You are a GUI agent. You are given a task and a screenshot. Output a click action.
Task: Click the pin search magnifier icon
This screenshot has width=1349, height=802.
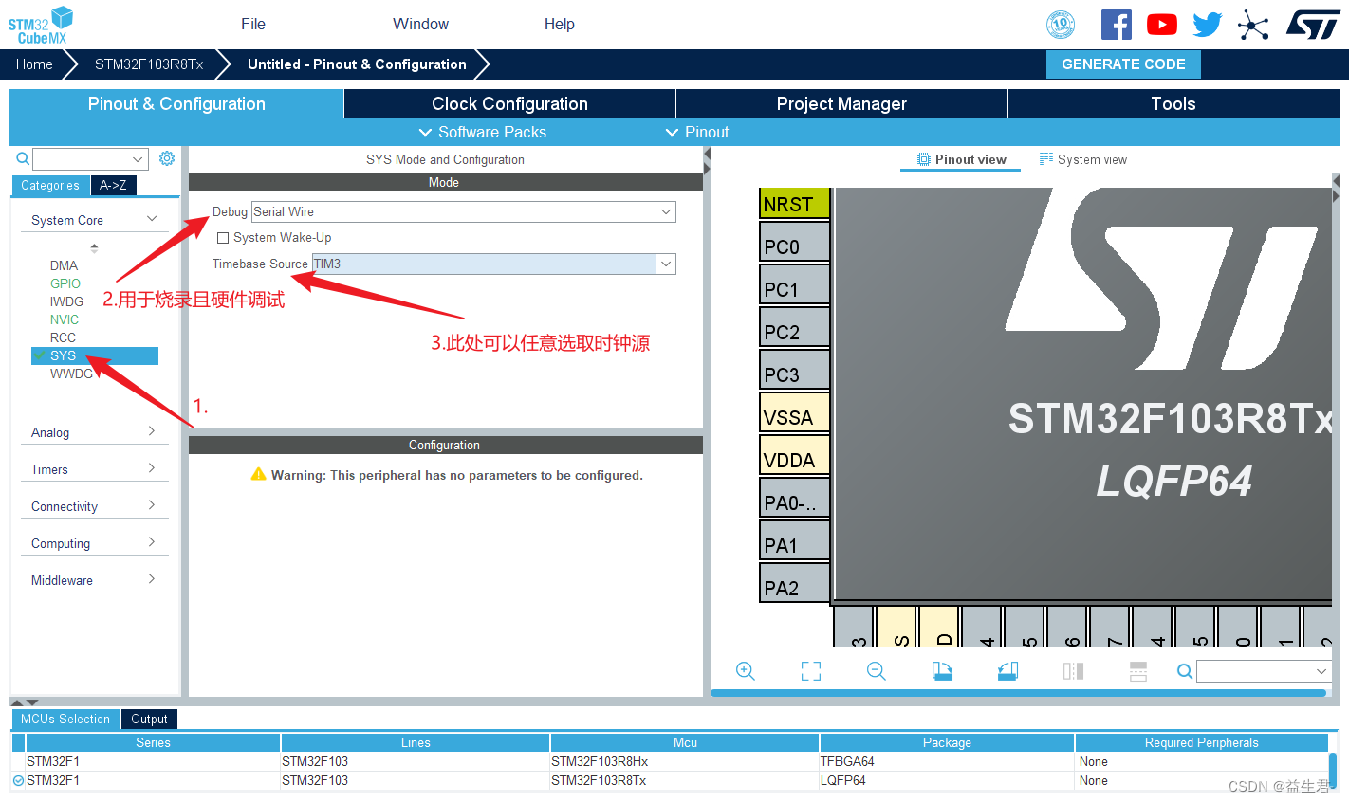point(1185,671)
